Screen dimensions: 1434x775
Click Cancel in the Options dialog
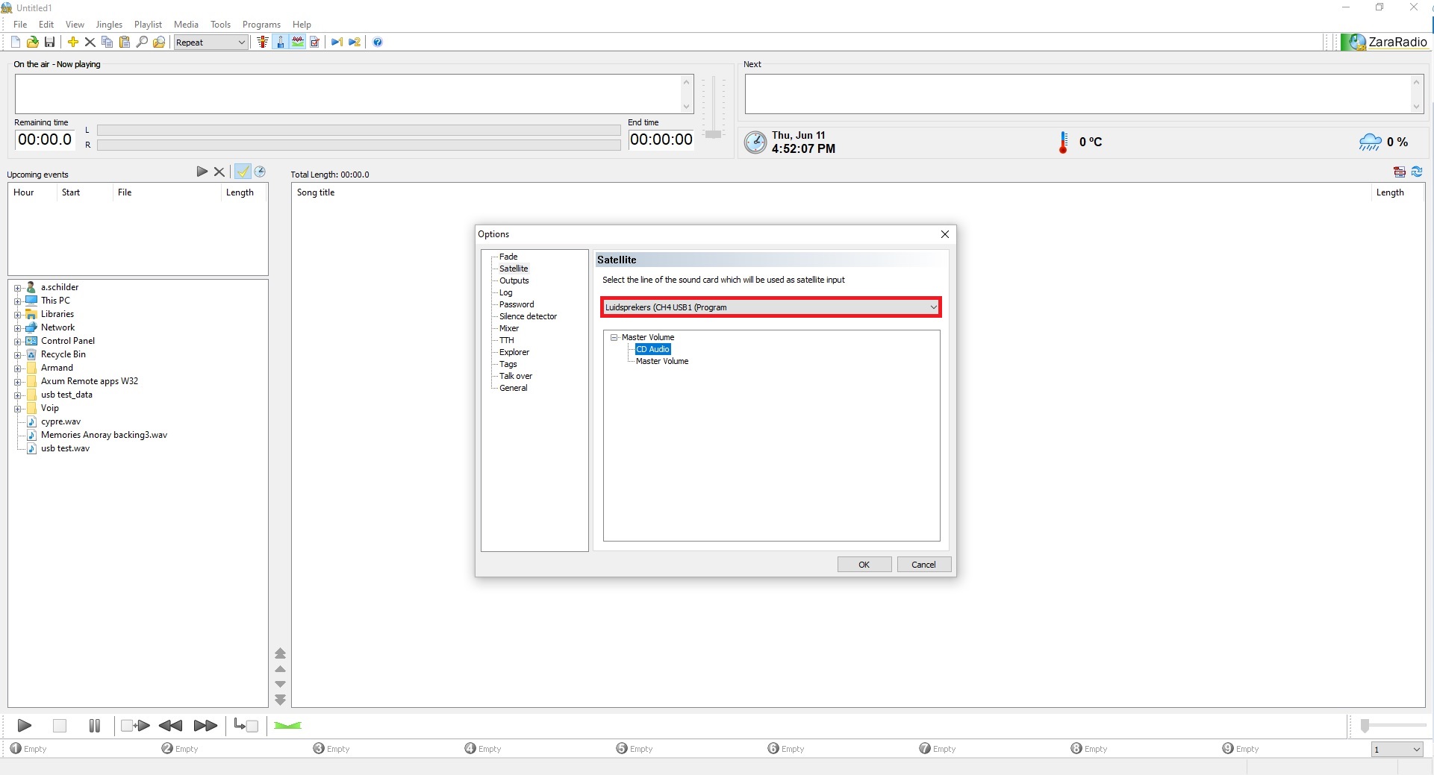[x=923, y=565]
